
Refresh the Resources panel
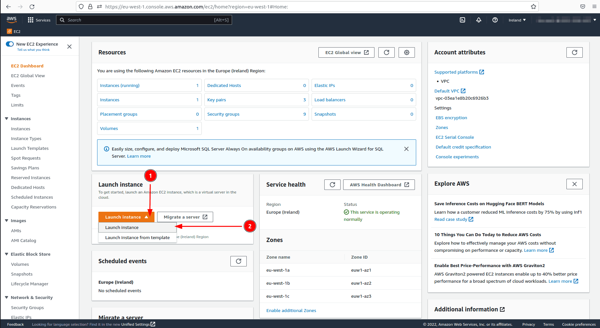click(387, 52)
